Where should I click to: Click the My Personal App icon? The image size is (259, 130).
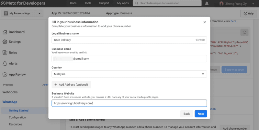tap(6, 13)
